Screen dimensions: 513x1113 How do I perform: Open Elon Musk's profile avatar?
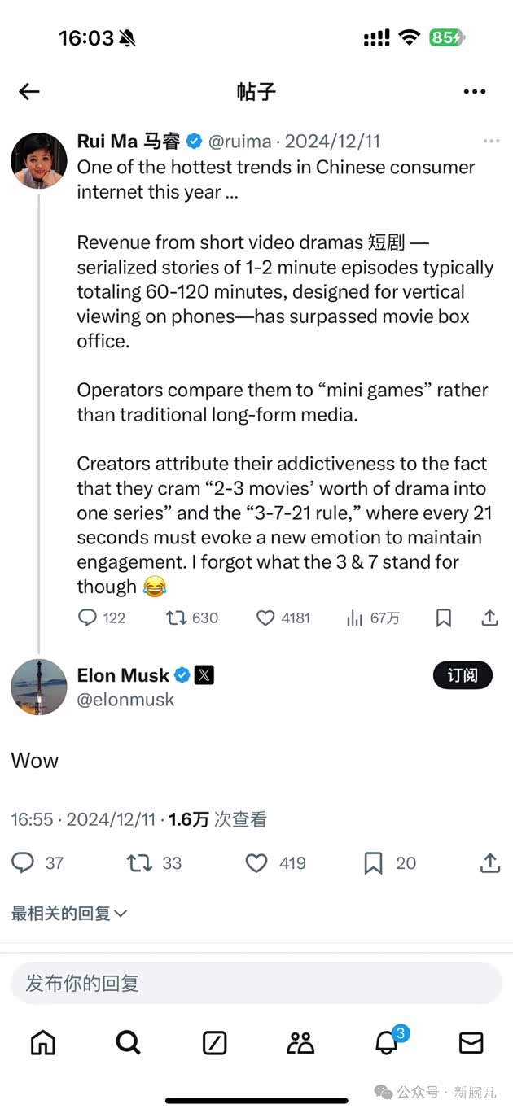coord(39,687)
